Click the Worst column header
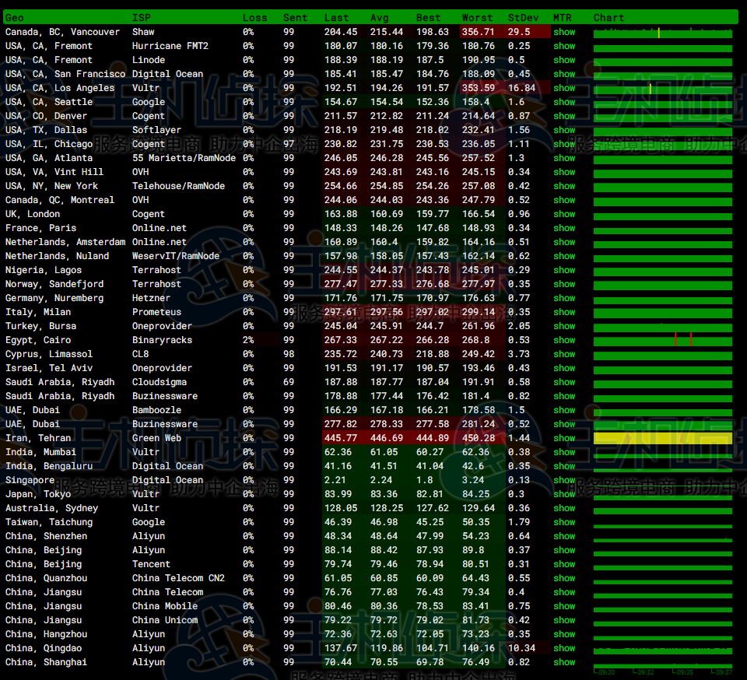Screen dimensions: 747x680 tap(477, 18)
